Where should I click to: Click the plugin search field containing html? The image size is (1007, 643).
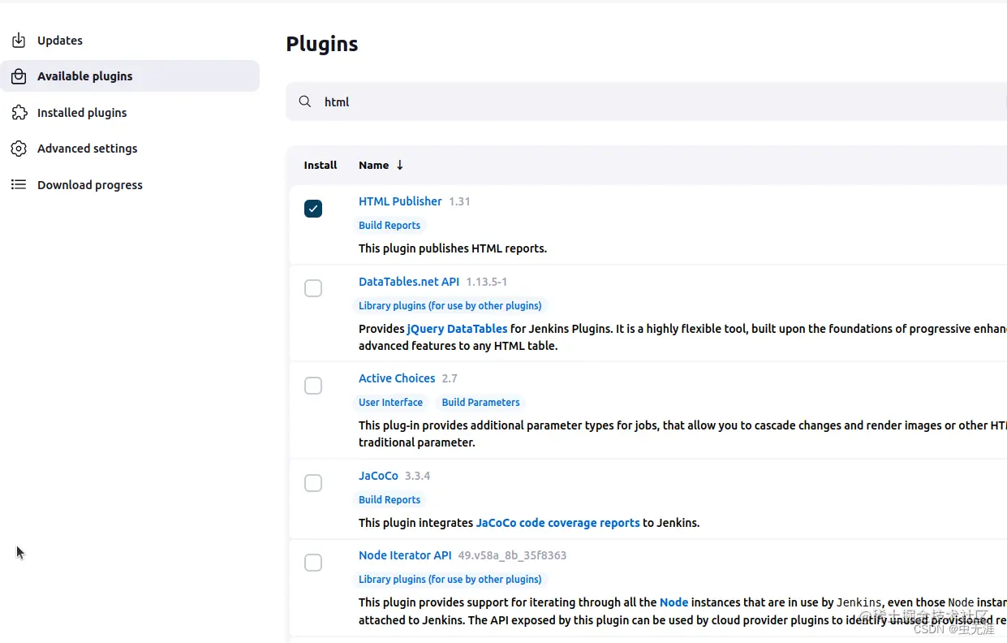(x=647, y=101)
